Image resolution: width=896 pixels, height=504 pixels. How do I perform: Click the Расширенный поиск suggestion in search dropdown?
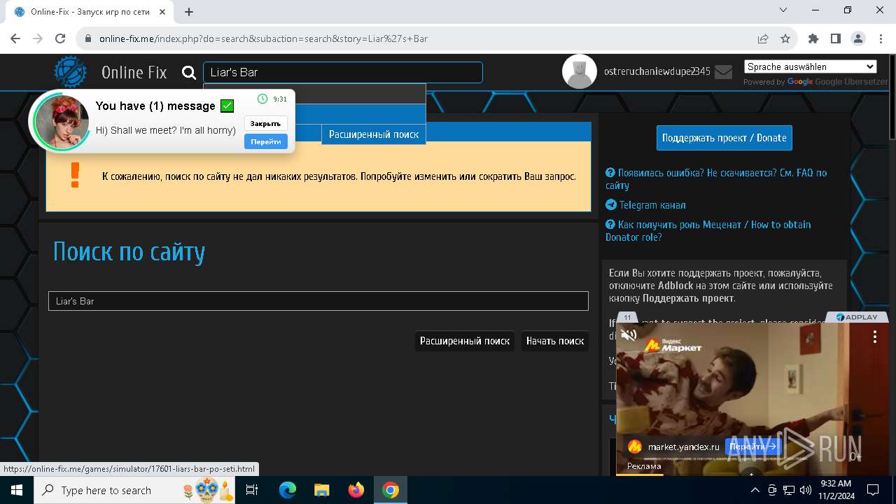click(x=374, y=134)
